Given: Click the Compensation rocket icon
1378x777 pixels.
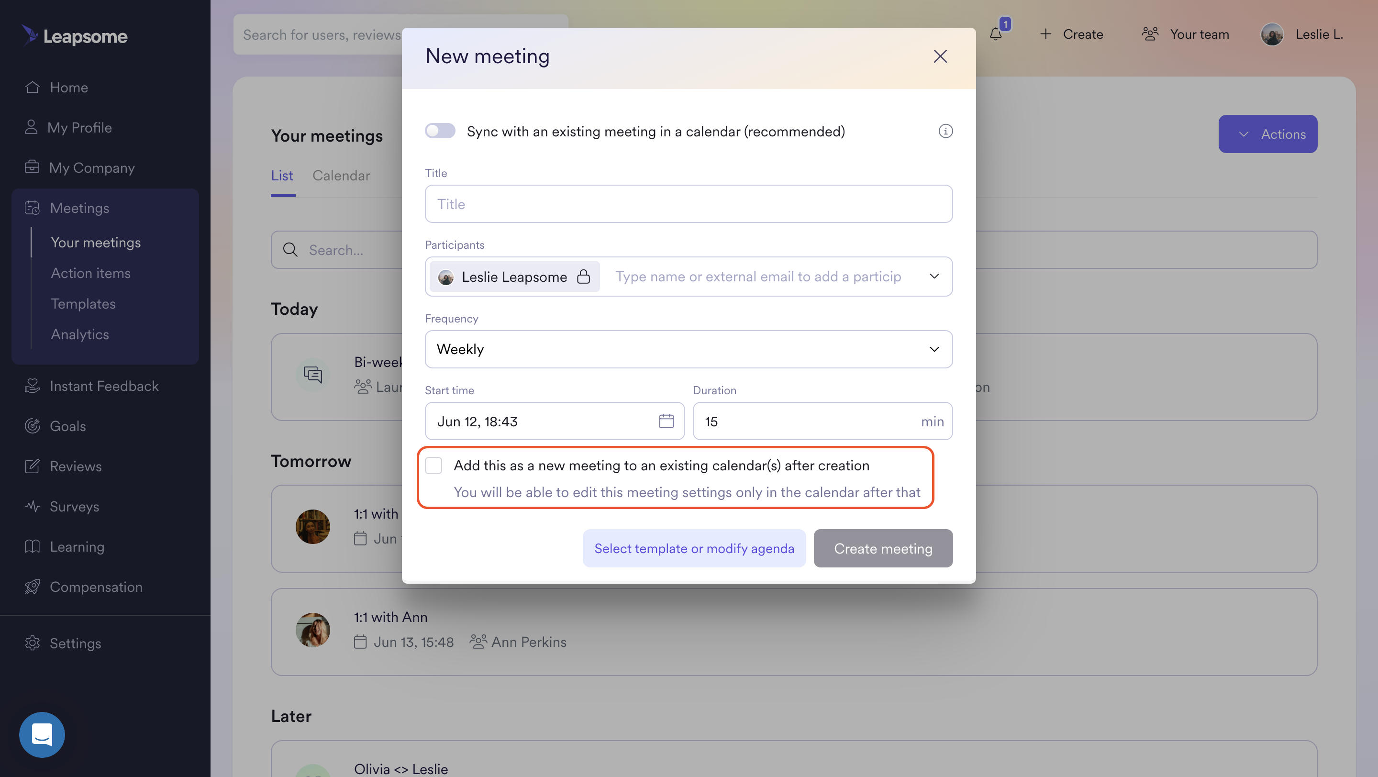Looking at the screenshot, I should click(x=32, y=587).
